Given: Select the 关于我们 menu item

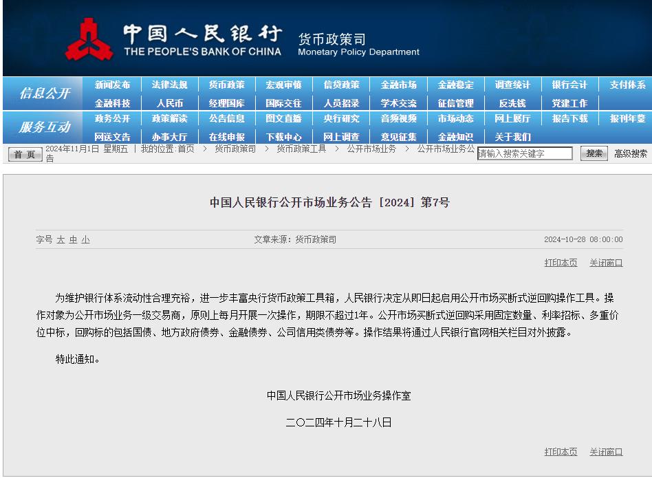Looking at the screenshot, I should 512,136.
